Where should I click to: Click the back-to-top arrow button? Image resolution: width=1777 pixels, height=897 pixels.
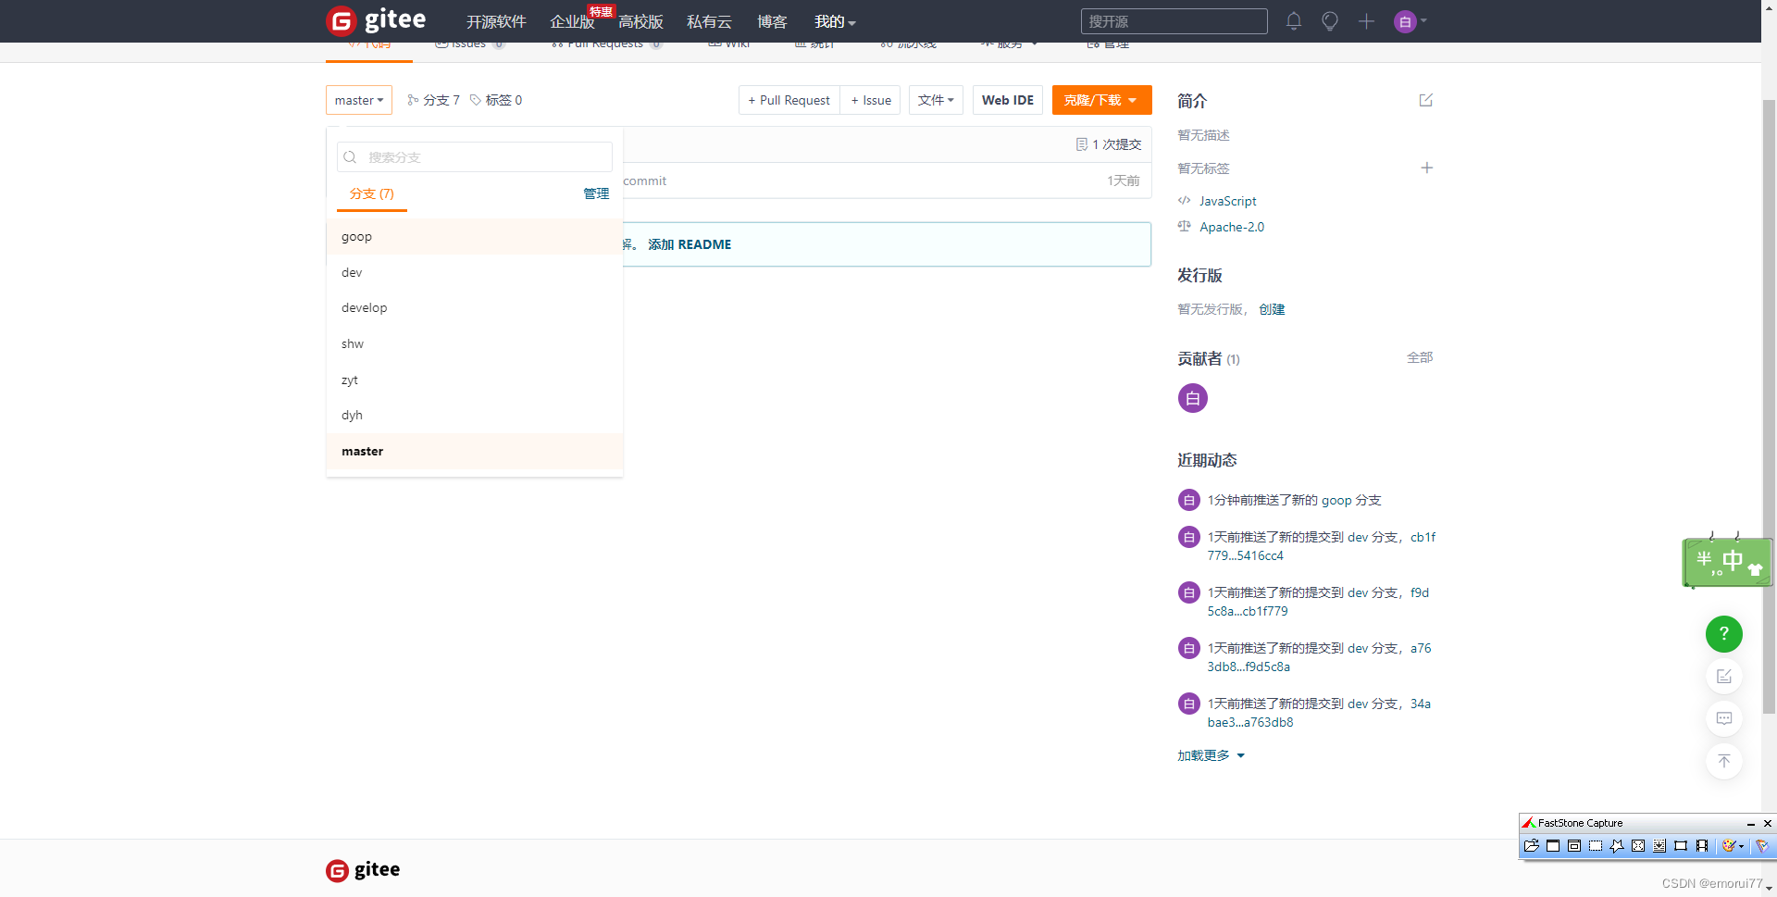click(x=1723, y=761)
